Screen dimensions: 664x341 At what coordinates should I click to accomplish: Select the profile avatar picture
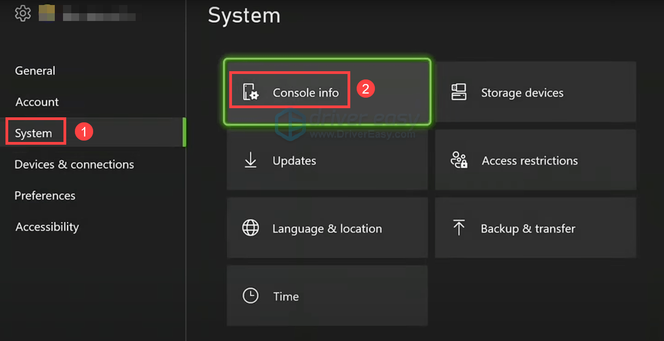click(x=47, y=13)
